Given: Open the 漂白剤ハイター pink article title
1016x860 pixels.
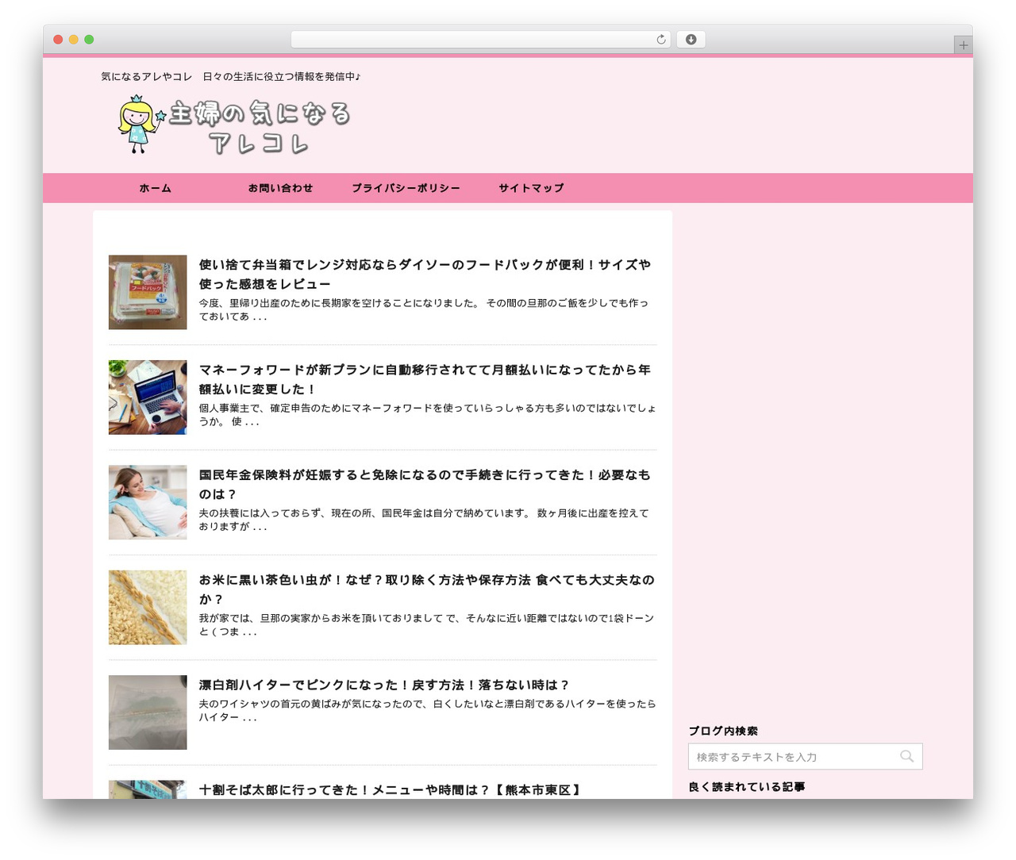Looking at the screenshot, I should (384, 685).
